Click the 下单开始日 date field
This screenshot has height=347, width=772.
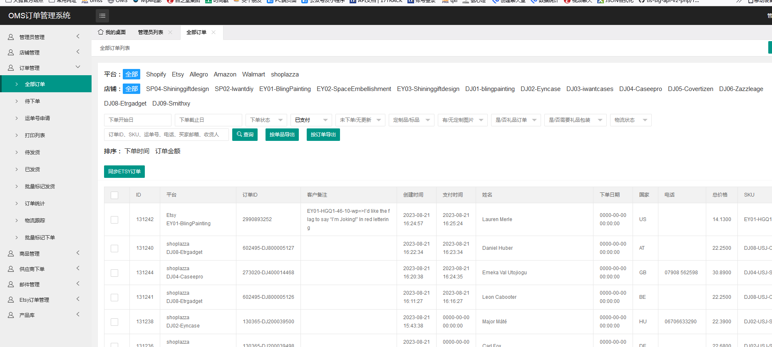(x=138, y=120)
